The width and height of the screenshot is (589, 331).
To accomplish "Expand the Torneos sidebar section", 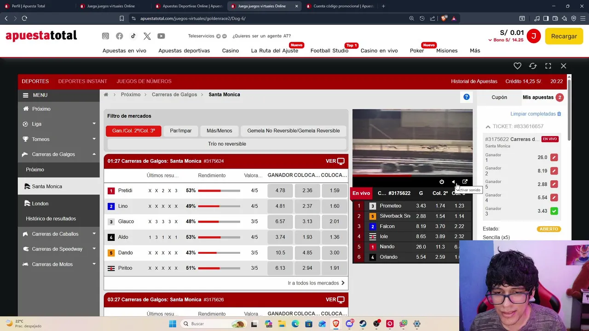I will point(58,139).
